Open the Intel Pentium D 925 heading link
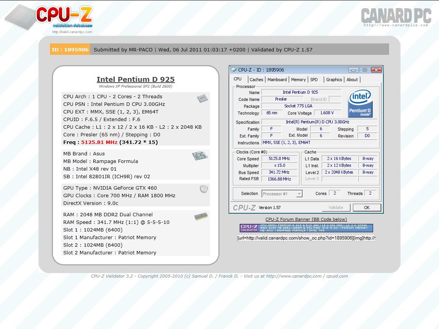This screenshot has width=439, height=329. [x=136, y=80]
